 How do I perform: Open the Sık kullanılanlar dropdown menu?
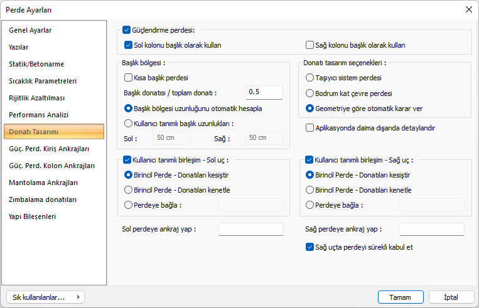(x=45, y=297)
